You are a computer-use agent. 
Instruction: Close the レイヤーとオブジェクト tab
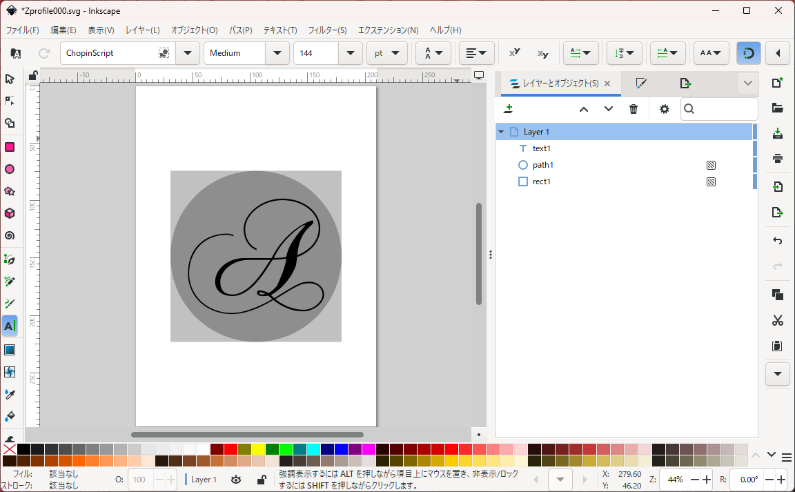(607, 83)
